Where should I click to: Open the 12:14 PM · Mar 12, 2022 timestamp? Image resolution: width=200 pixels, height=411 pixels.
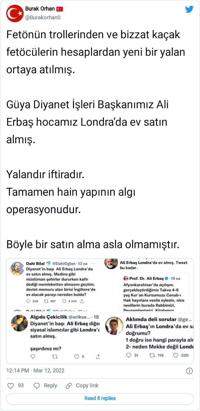35,371
